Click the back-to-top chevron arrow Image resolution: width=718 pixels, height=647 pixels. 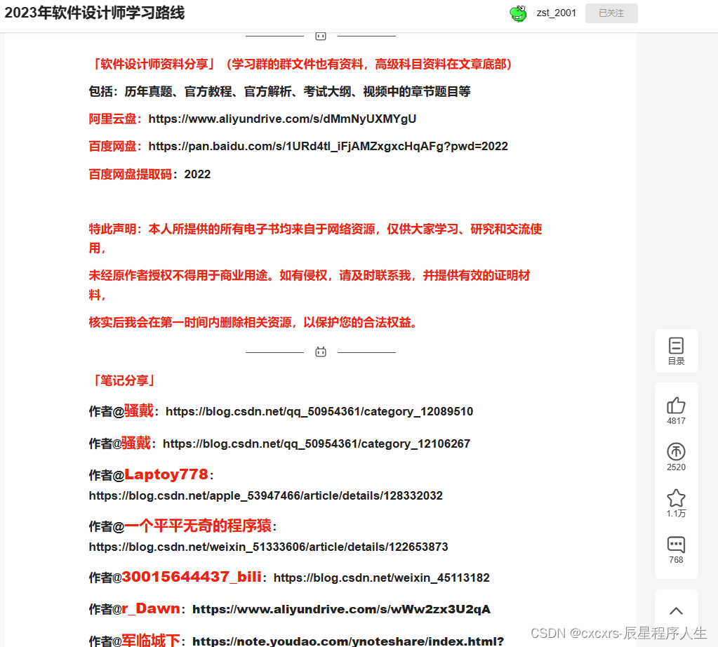tap(676, 611)
